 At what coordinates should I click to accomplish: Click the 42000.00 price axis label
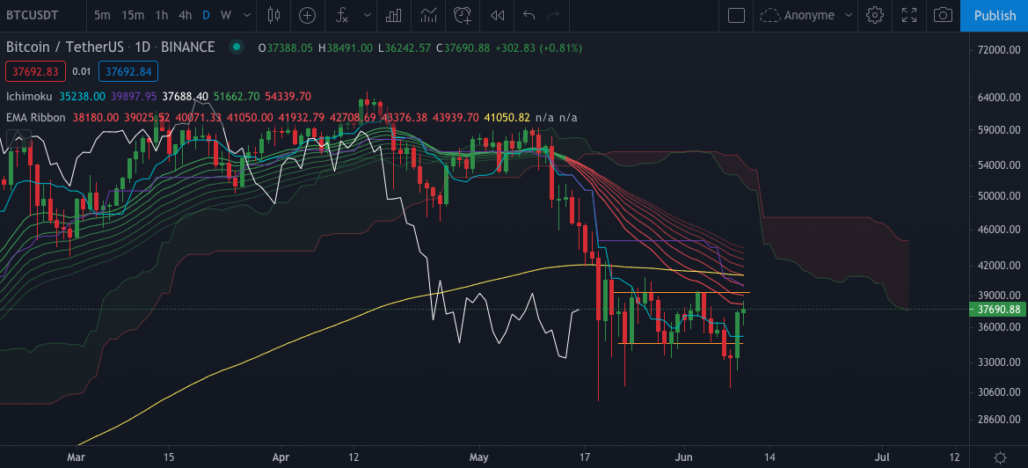click(998, 266)
